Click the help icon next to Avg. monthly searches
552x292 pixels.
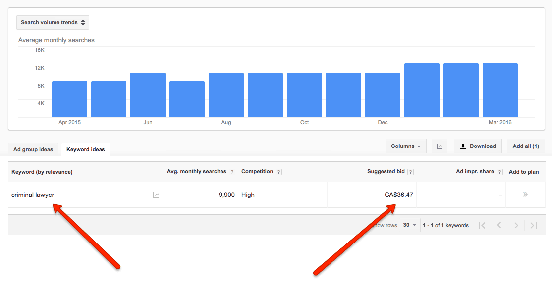(x=232, y=172)
